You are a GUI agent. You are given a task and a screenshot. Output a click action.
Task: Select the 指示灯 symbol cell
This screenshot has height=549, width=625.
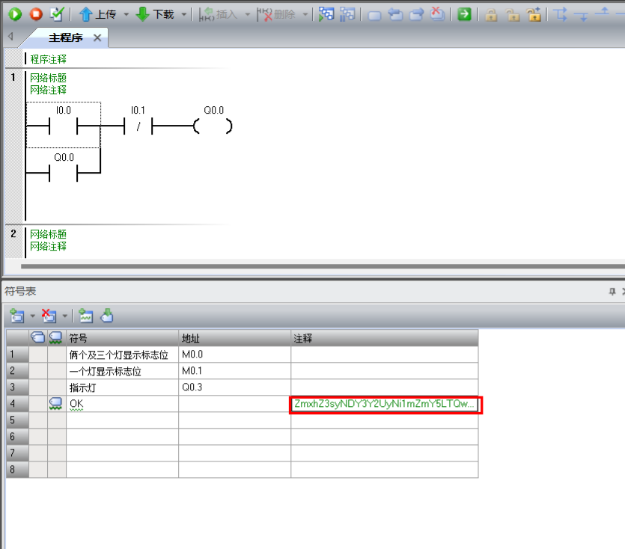coord(122,387)
